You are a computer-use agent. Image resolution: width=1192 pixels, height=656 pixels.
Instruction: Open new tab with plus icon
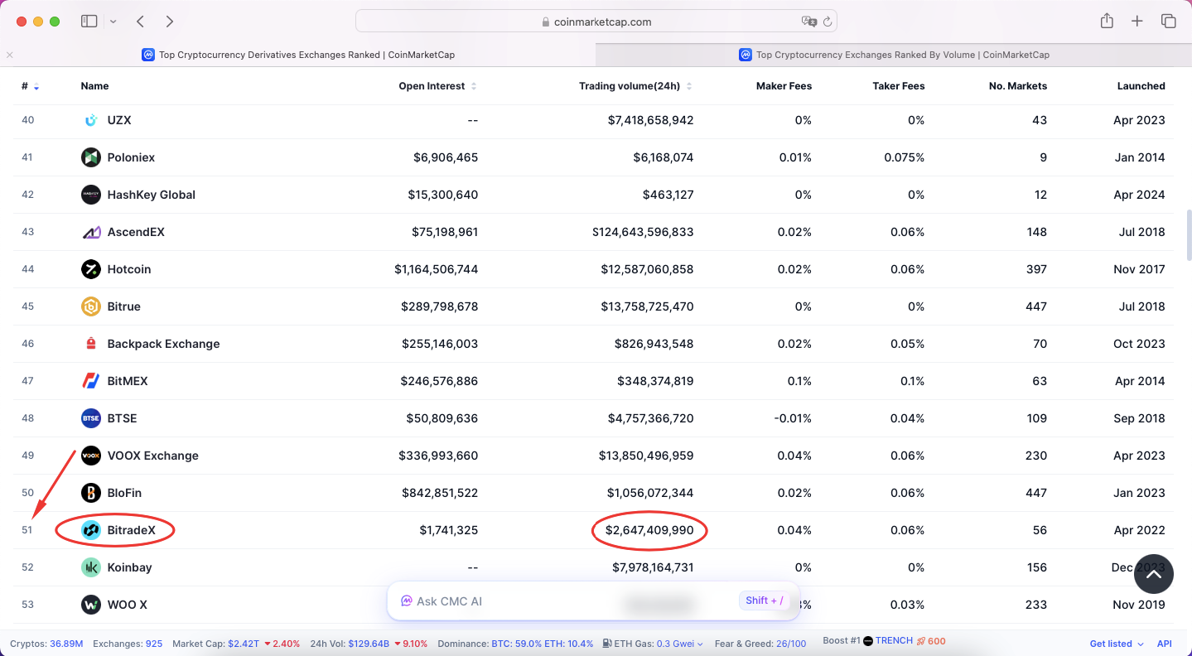1137,22
